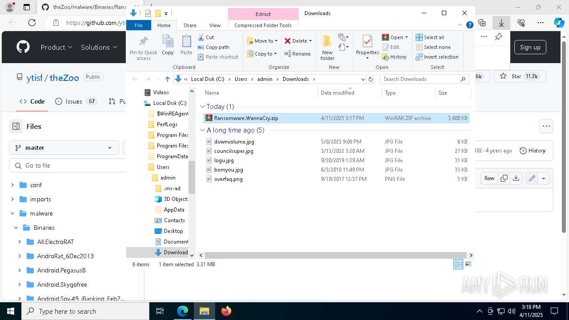Click Cut in Clipboard group
The height and width of the screenshot is (320, 569).
206,37
